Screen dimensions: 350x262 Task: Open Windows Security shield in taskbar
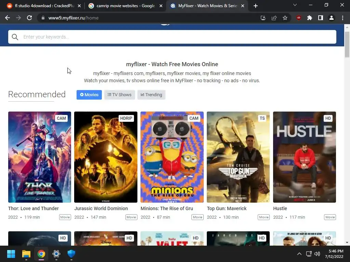[71, 254]
